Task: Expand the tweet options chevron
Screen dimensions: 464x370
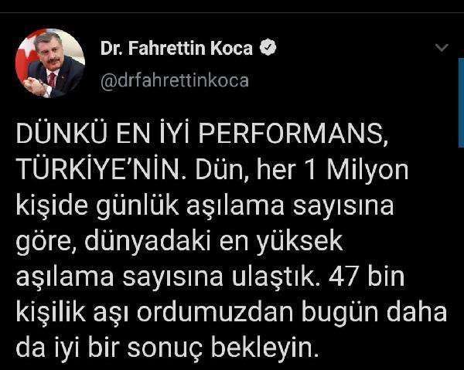Action: (442, 47)
